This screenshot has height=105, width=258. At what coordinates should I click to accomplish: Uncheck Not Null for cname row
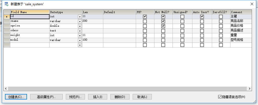tap(163, 22)
